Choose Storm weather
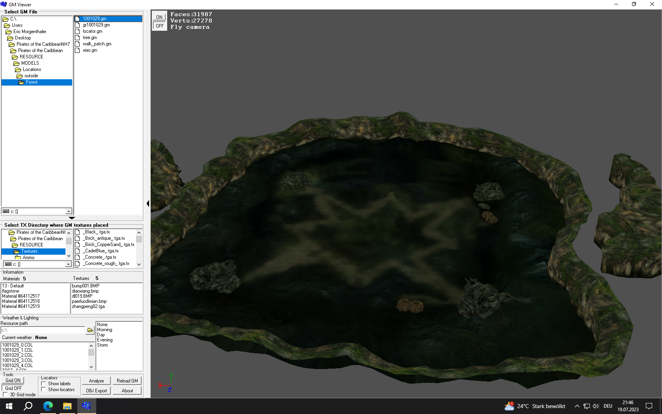662x414 pixels. [103, 345]
